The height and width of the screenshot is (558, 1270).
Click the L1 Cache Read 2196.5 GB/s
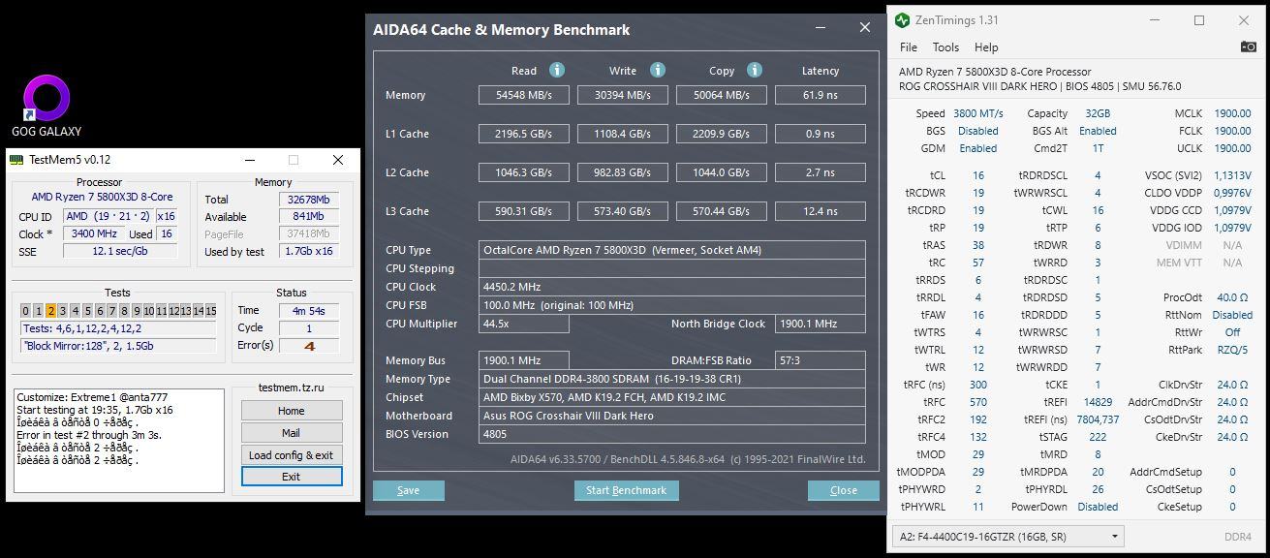point(524,134)
